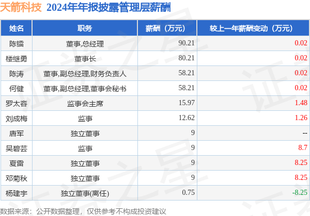Click 何健's salary value 58.21
Image resolution: width=310 pixels, height=216 pixels.
(x=187, y=88)
